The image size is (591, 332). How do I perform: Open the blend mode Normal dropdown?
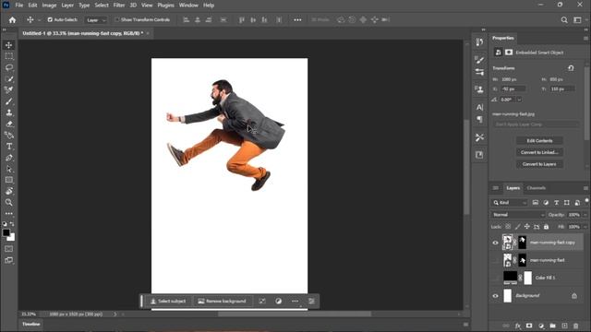[518, 215]
